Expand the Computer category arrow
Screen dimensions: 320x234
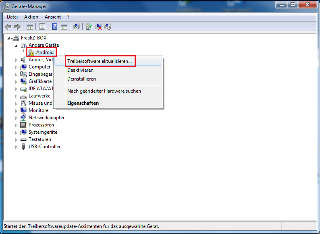pyautogui.click(x=17, y=67)
